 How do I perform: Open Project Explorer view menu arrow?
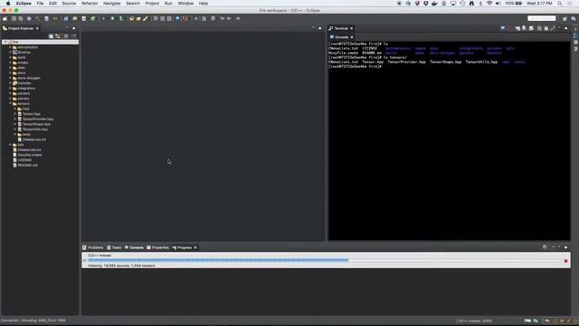click(74, 36)
